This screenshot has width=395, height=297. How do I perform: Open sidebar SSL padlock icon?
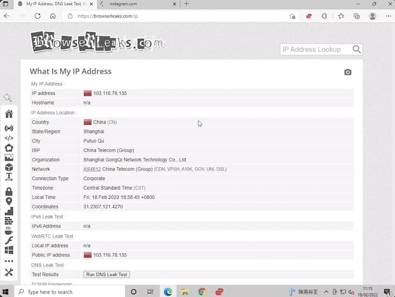click(9, 191)
